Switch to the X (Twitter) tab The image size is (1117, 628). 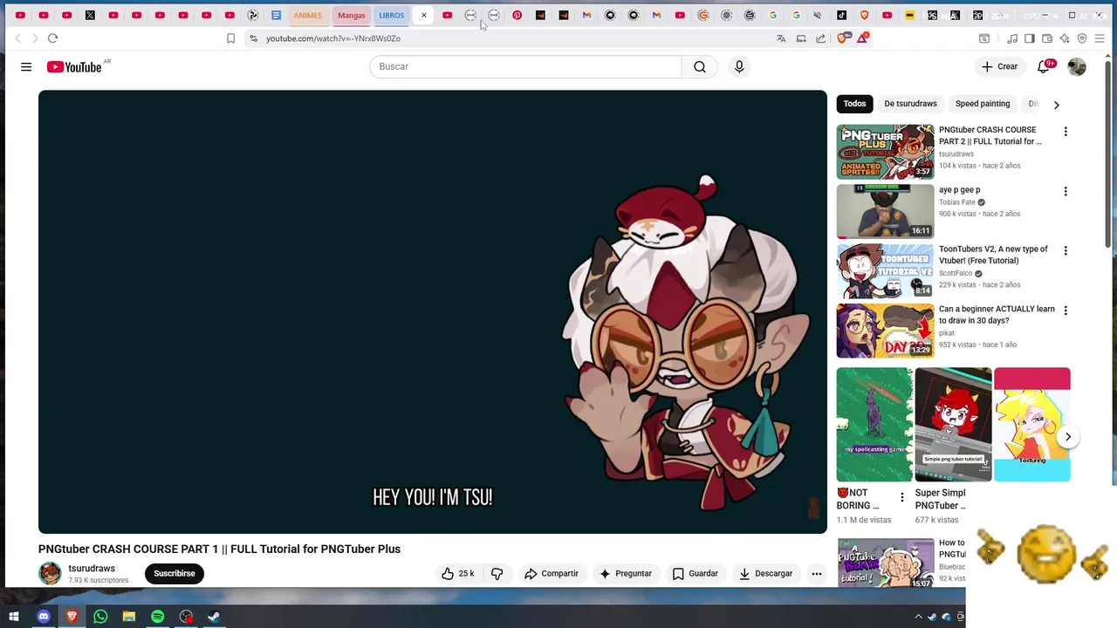[90, 15]
